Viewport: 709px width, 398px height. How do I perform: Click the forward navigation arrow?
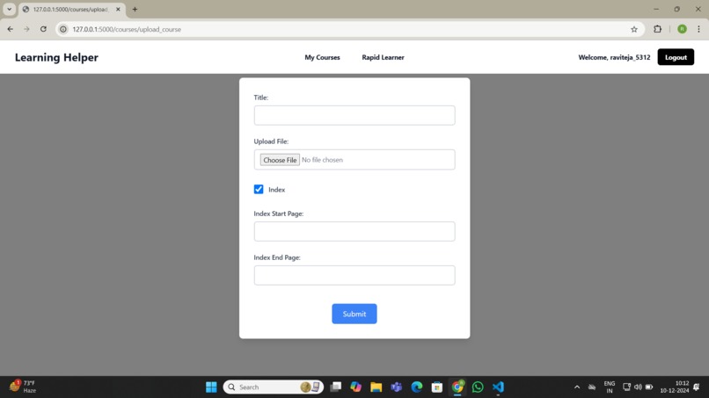pyautogui.click(x=26, y=29)
